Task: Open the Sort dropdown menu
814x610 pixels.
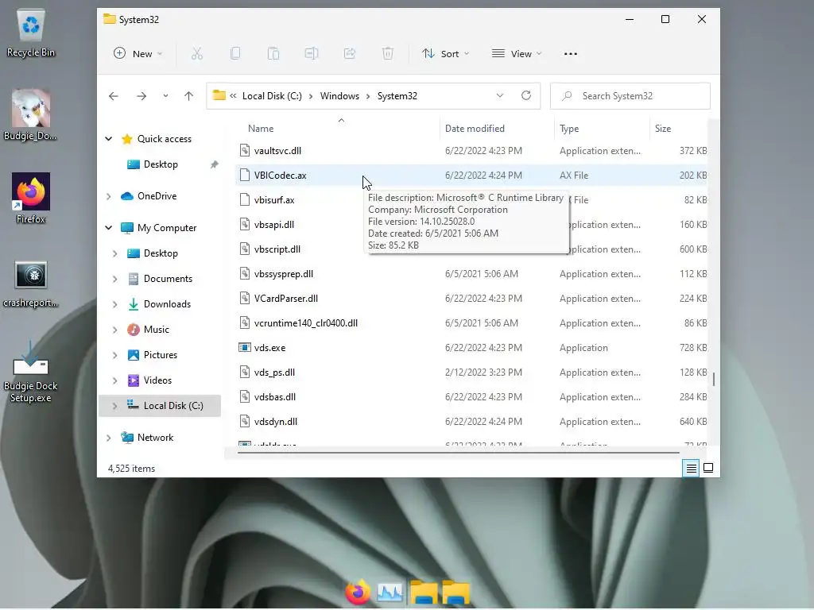Action: 445,54
